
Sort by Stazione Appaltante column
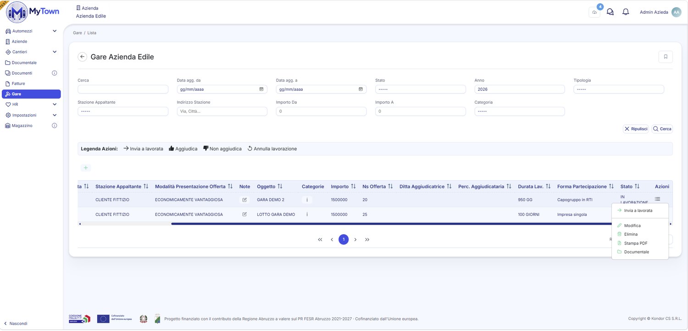[x=146, y=187]
